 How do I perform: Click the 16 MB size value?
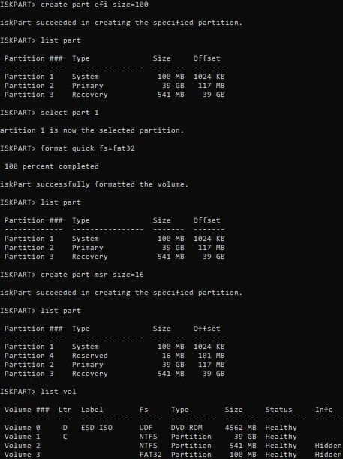173,355
